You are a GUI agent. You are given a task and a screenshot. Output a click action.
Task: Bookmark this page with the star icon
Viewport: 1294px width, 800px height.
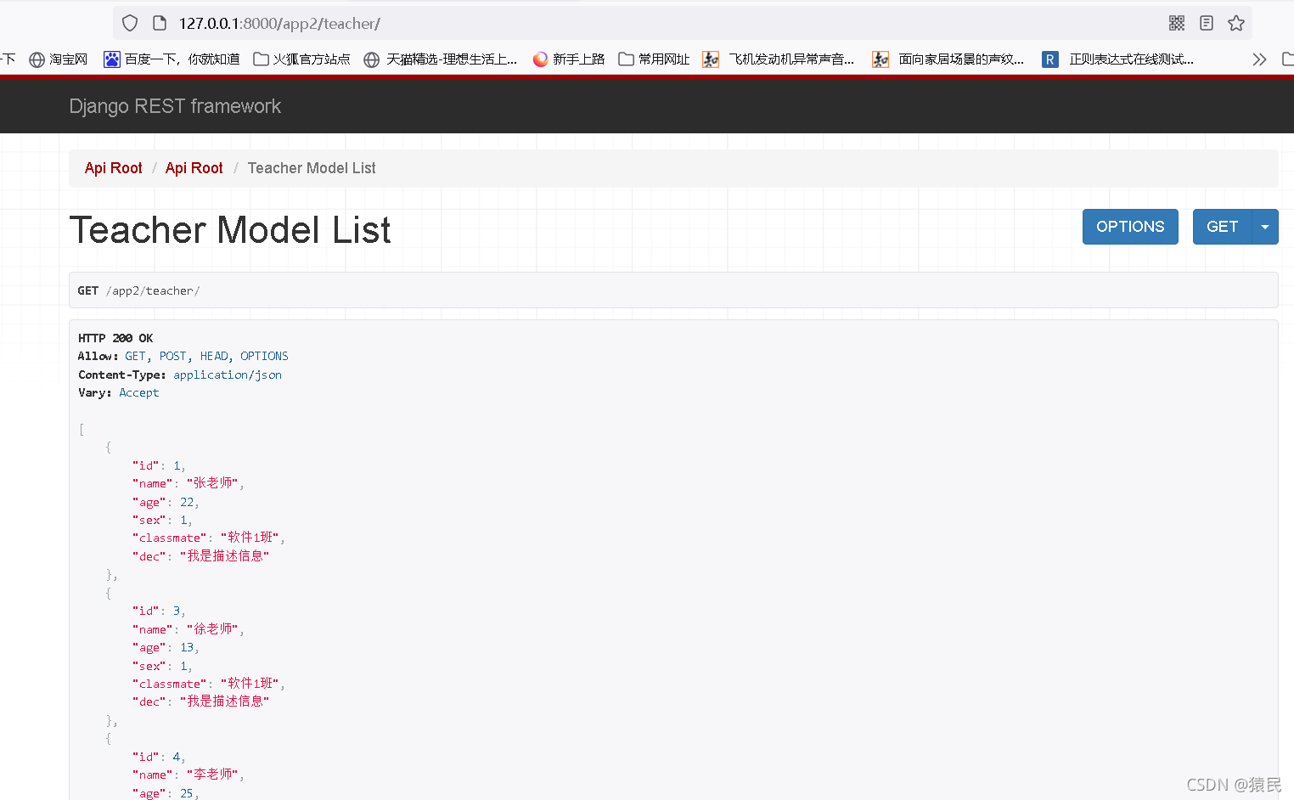(x=1236, y=23)
